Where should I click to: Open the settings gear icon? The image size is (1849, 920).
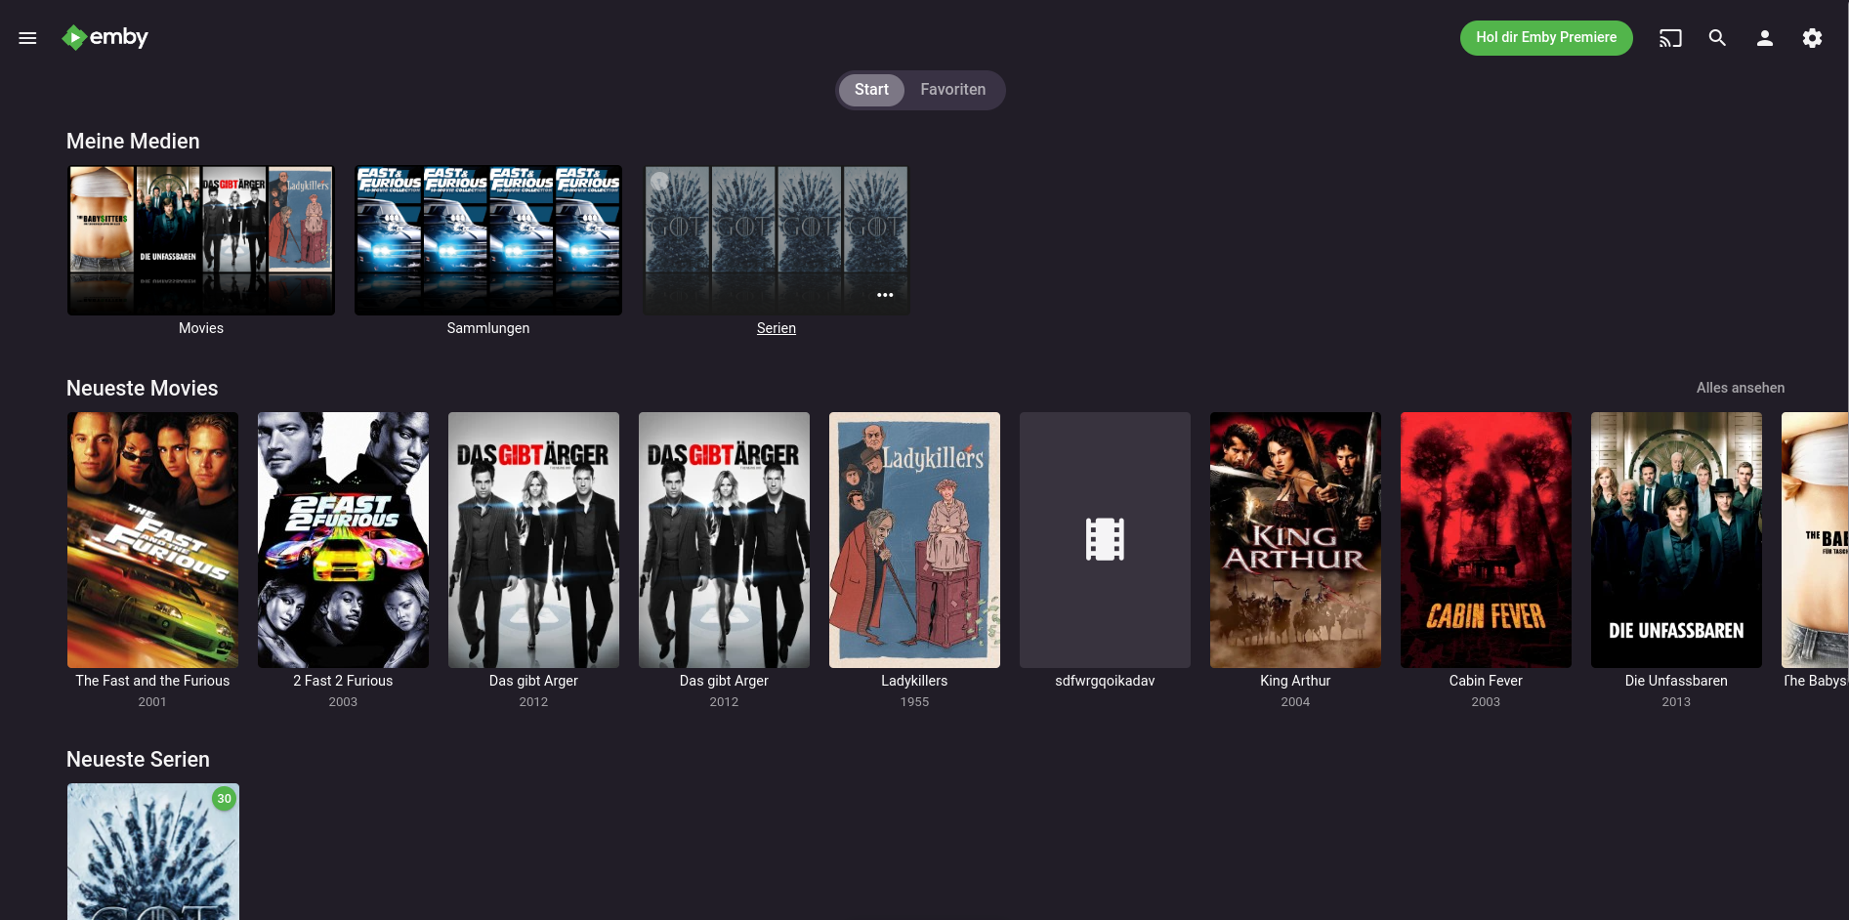[x=1812, y=38]
